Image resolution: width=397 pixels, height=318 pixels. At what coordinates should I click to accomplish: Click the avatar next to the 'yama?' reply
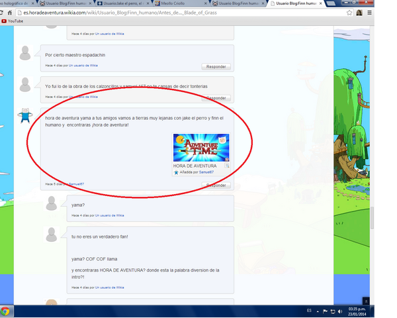click(52, 203)
